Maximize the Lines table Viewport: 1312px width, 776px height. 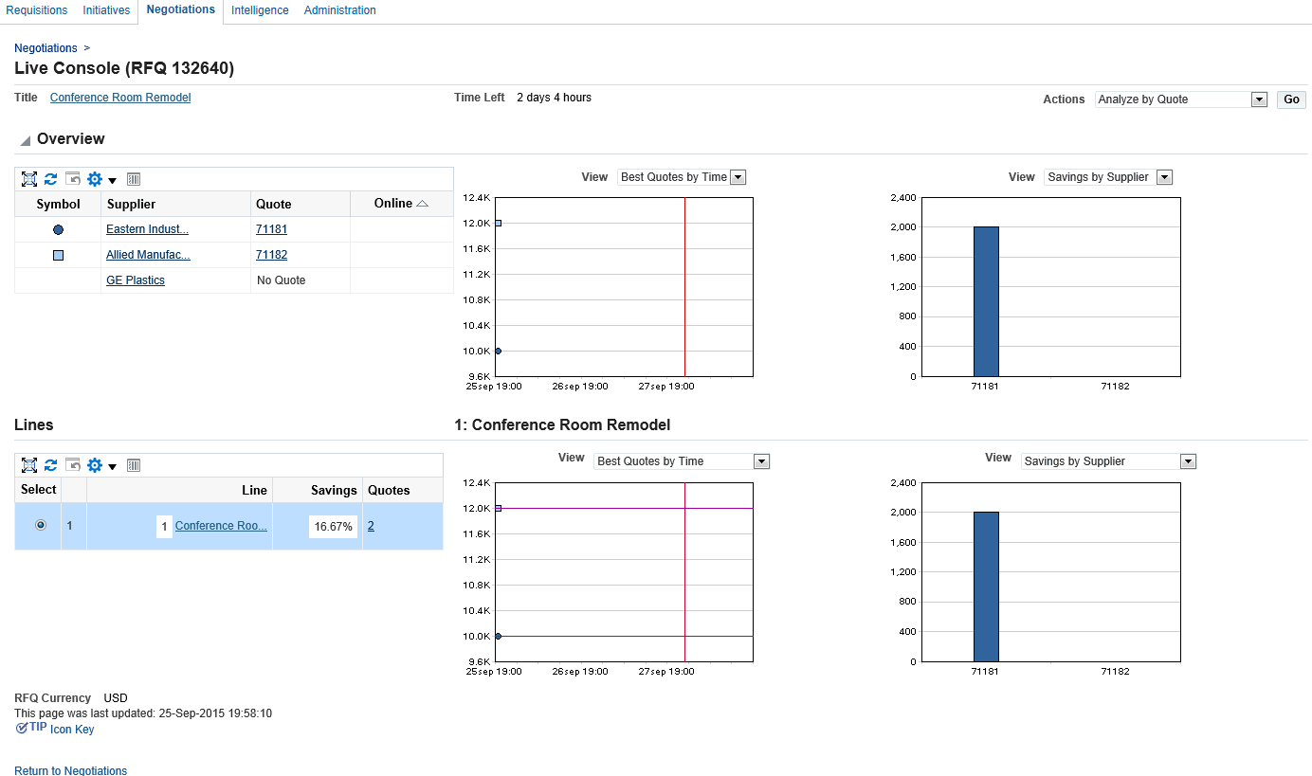coord(29,465)
